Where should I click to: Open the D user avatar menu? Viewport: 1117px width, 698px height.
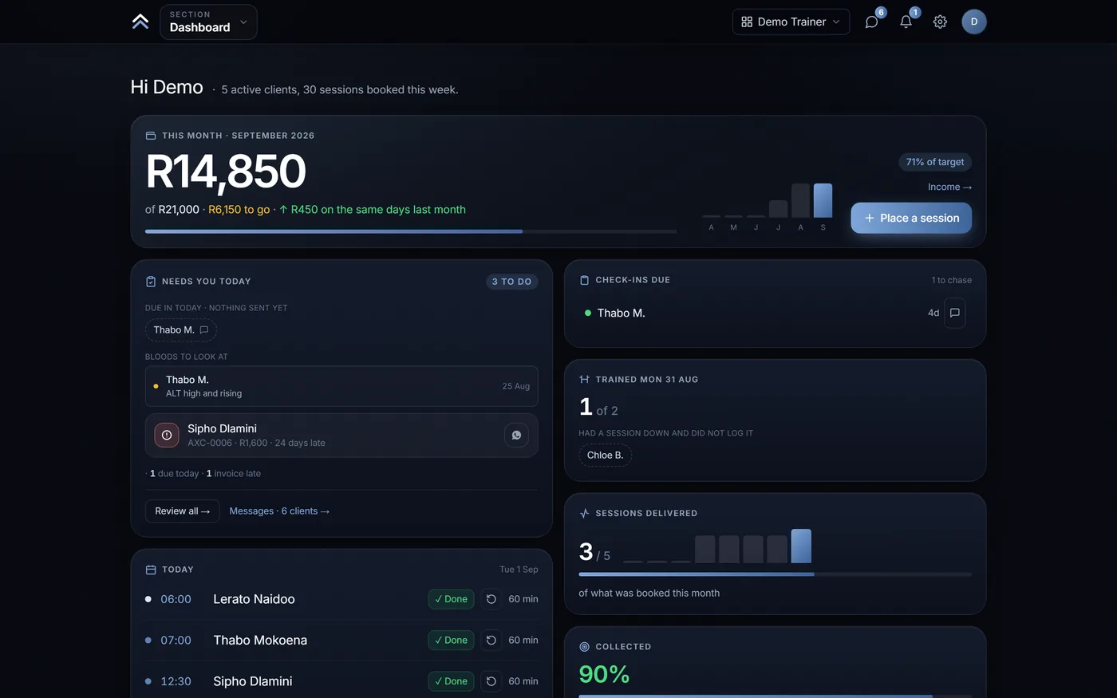974,22
